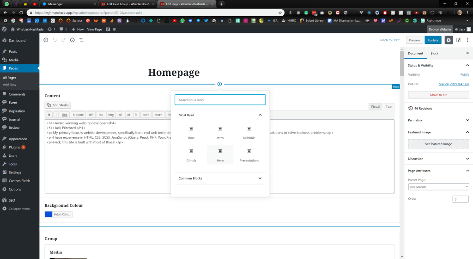Collapse the Most Used blocks section

[260, 115]
